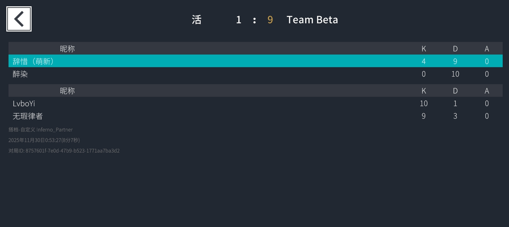Click the K column header in second table
The image size is (509, 227).
424,91
